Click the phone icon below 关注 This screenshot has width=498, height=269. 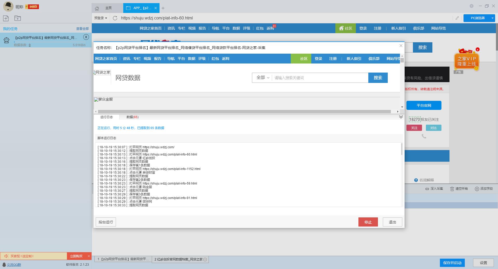424,136
